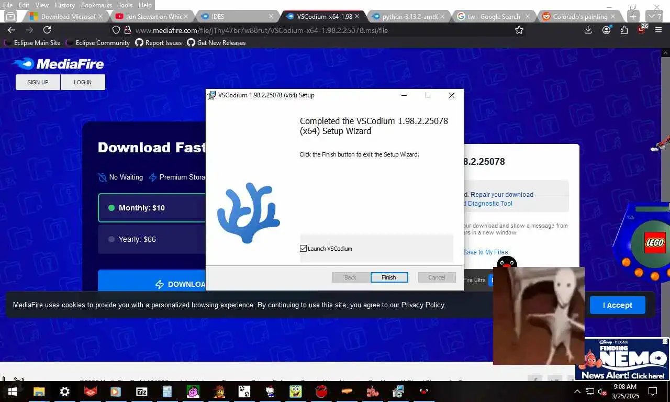Select the Monthly: $10 plan option
670x402 pixels.
click(x=152, y=208)
